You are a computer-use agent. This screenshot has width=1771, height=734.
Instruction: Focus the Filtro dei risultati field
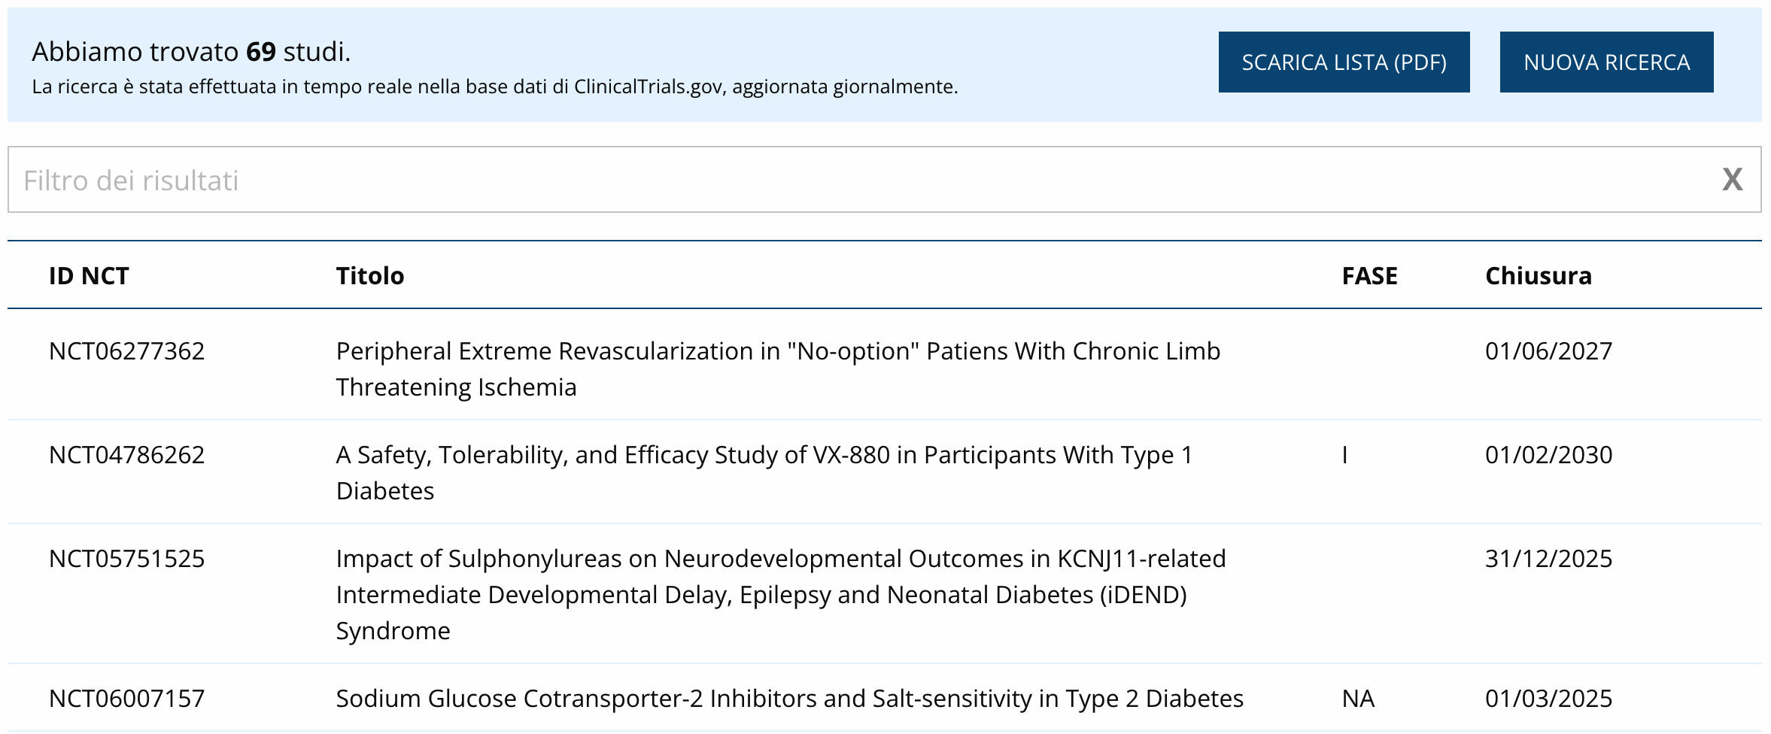click(x=828, y=180)
